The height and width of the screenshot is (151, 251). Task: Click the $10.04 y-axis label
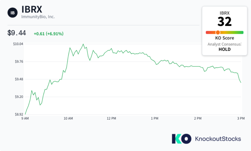(18, 44)
